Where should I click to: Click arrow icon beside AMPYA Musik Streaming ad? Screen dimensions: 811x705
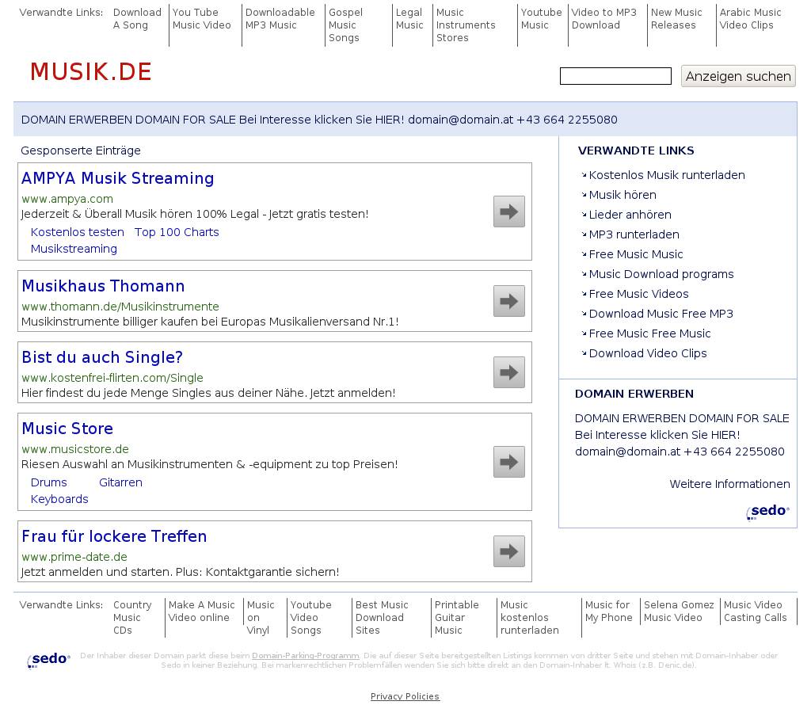point(508,211)
